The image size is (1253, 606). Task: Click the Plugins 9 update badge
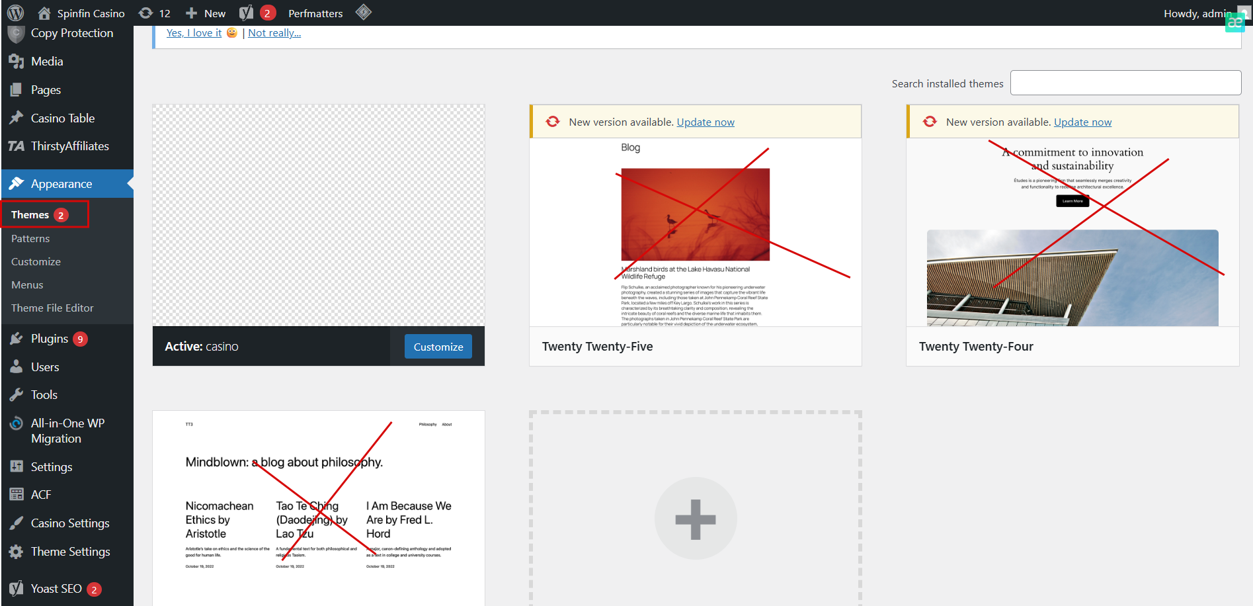click(80, 339)
